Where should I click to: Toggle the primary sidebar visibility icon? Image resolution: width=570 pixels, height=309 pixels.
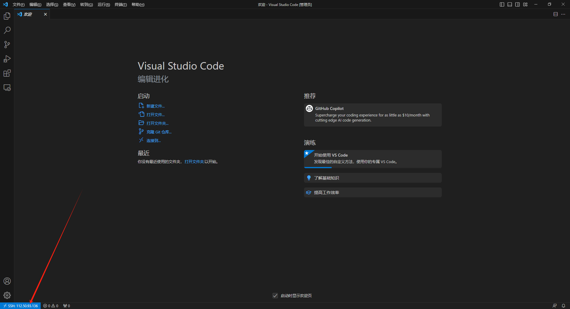502,4
